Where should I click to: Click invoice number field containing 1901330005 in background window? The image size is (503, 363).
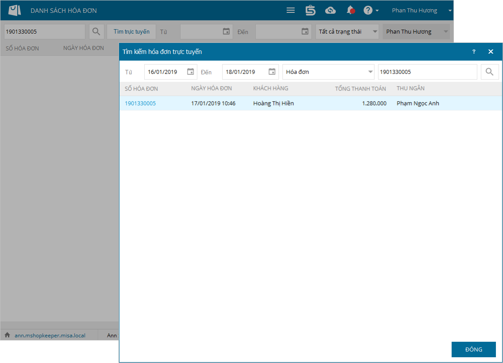click(x=45, y=31)
